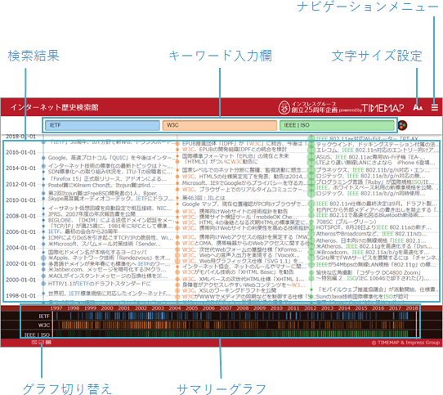Open result JPRS、2007年度の年次報告書を公開

(92, 214)
